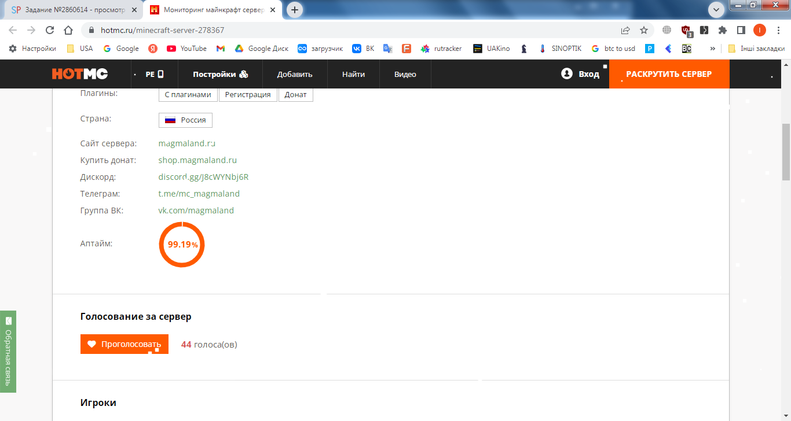Open the Обратная связь feedback tab

pyautogui.click(x=8, y=352)
